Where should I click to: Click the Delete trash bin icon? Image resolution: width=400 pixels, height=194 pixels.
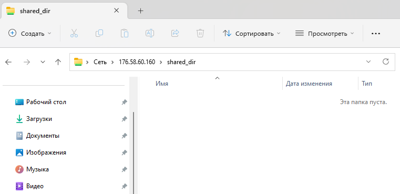click(x=200, y=34)
